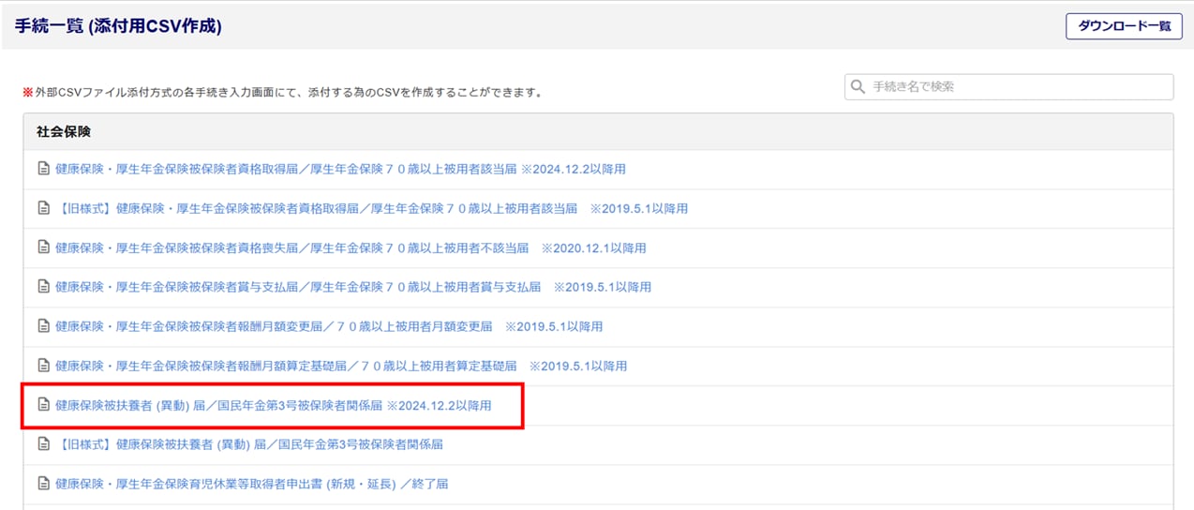Image resolution: width=1194 pixels, height=510 pixels.
Task: Click the 外部CSVファイル添付方式 notice text
Action: [283, 93]
